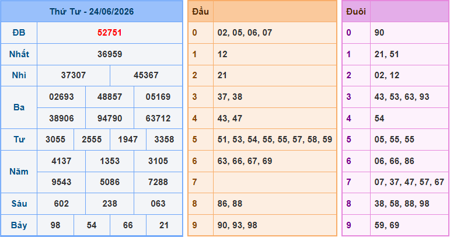Click the Ba prize number 48857
450x237 pixels.
[x=110, y=97]
